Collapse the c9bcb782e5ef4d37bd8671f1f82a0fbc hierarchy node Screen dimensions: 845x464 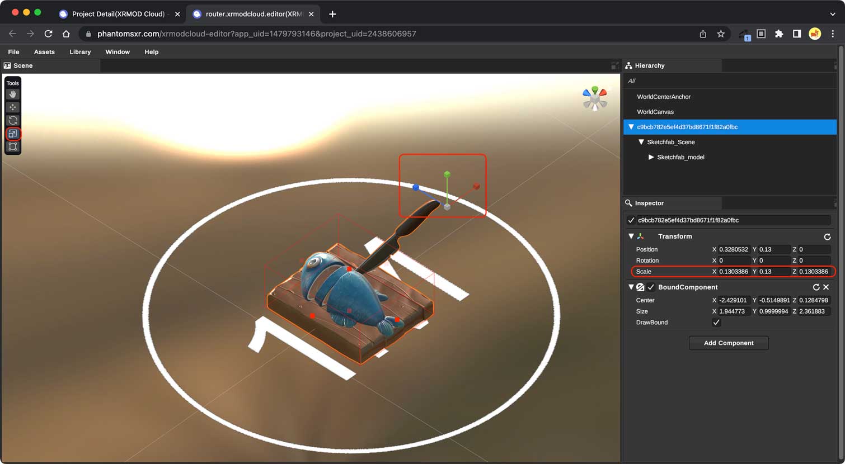(631, 127)
